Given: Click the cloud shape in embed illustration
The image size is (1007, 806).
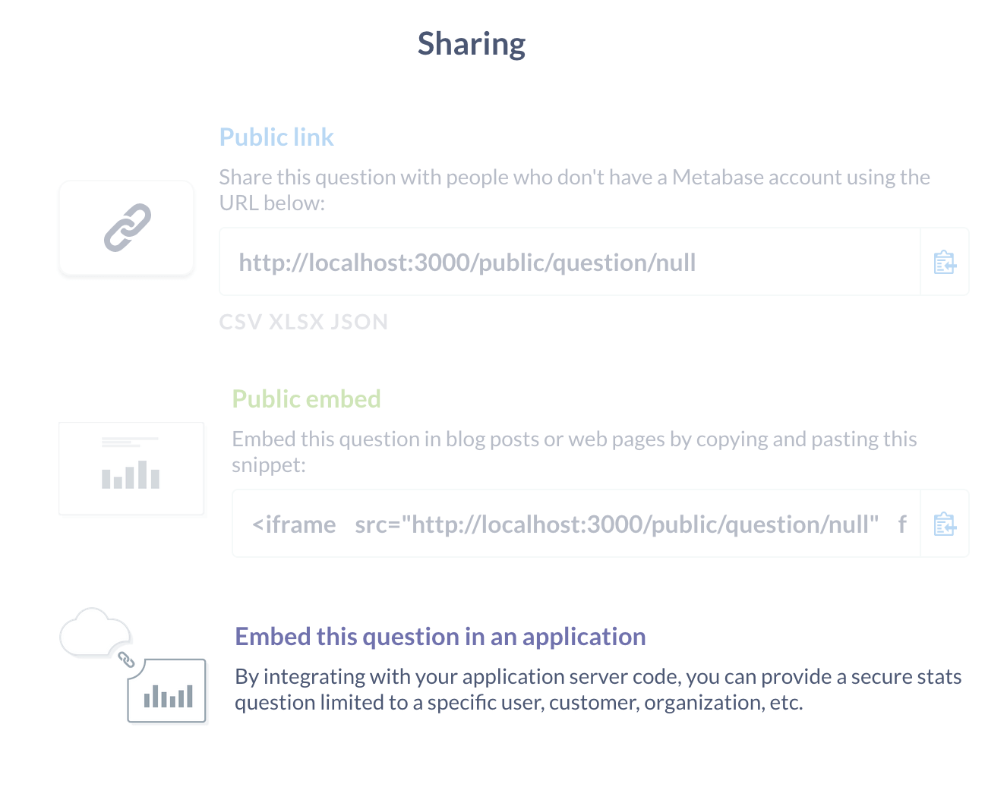Looking at the screenshot, I should pyautogui.click(x=96, y=632).
